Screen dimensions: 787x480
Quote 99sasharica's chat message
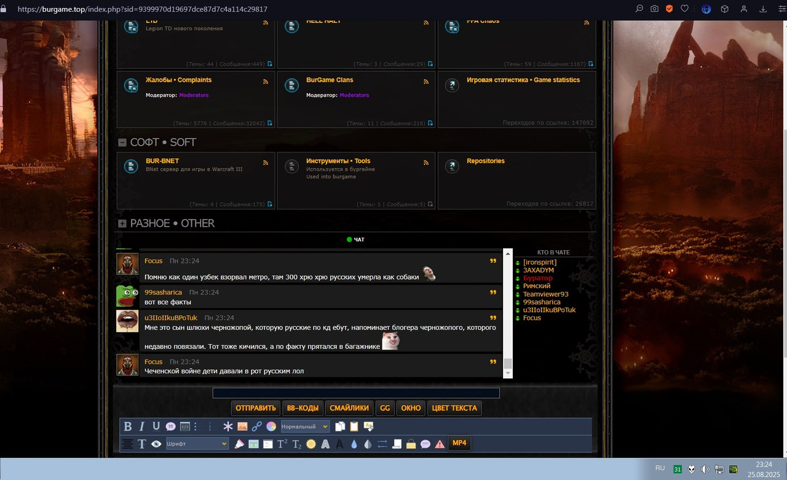click(x=493, y=293)
